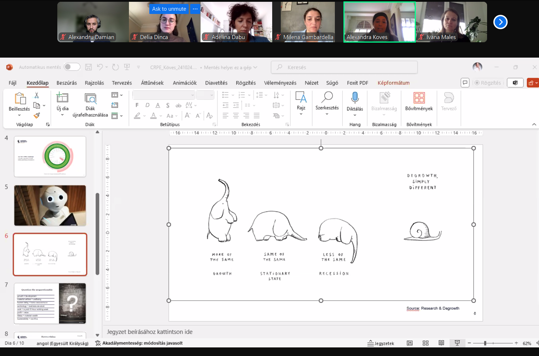Image resolution: width=539 pixels, height=356 pixels.
Task: Click Ask to unmute button
Action: pyautogui.click(x=169, y=9)
